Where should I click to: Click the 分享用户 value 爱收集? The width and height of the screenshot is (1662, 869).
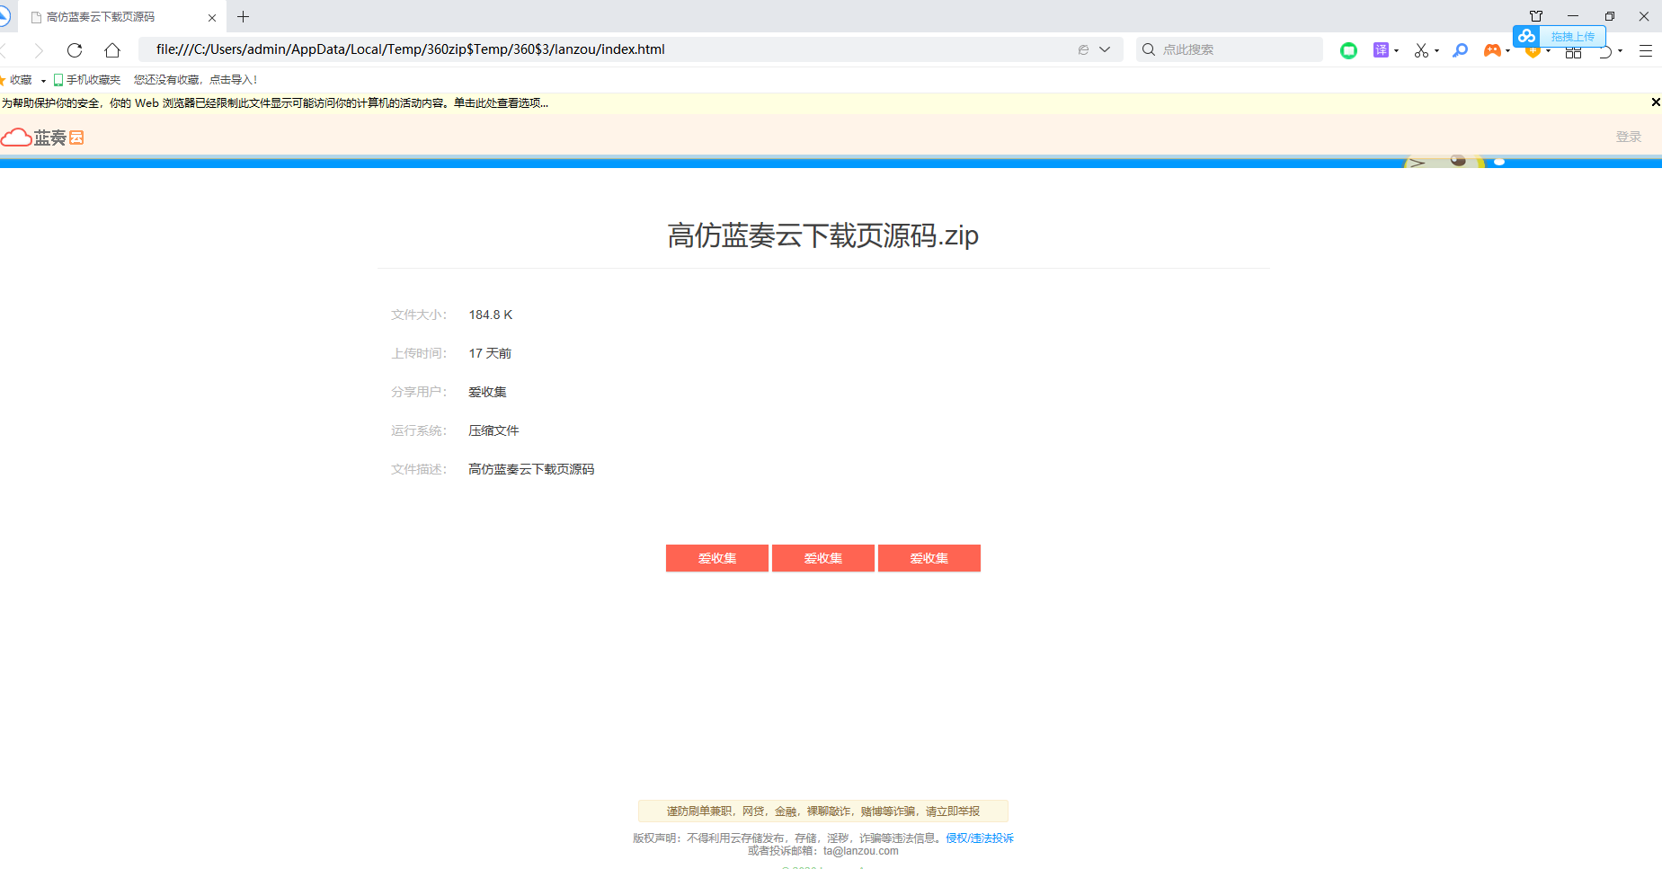pos(487,392)
